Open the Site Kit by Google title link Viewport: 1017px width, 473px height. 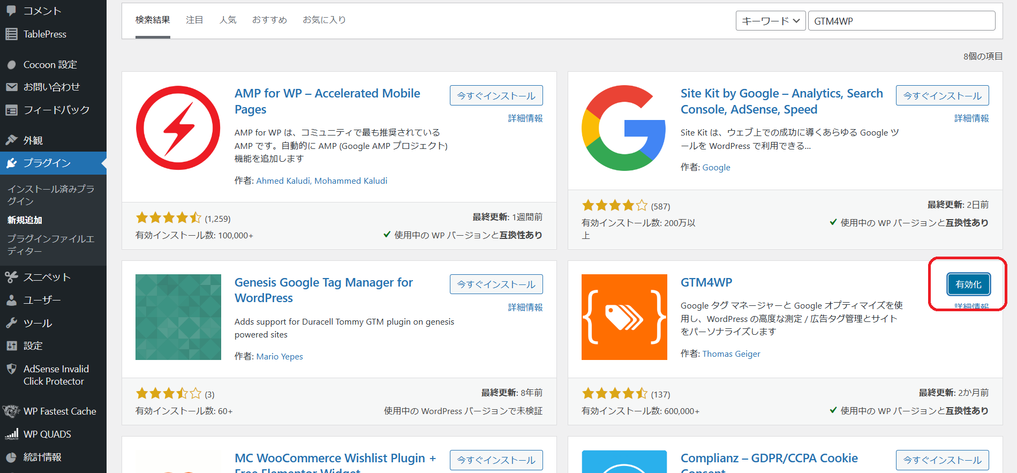click(782, 101)
